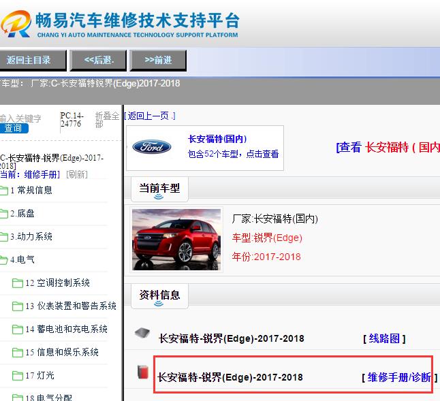
Task: Click the PC.14-24776 label
Action: tap(72, 120)
